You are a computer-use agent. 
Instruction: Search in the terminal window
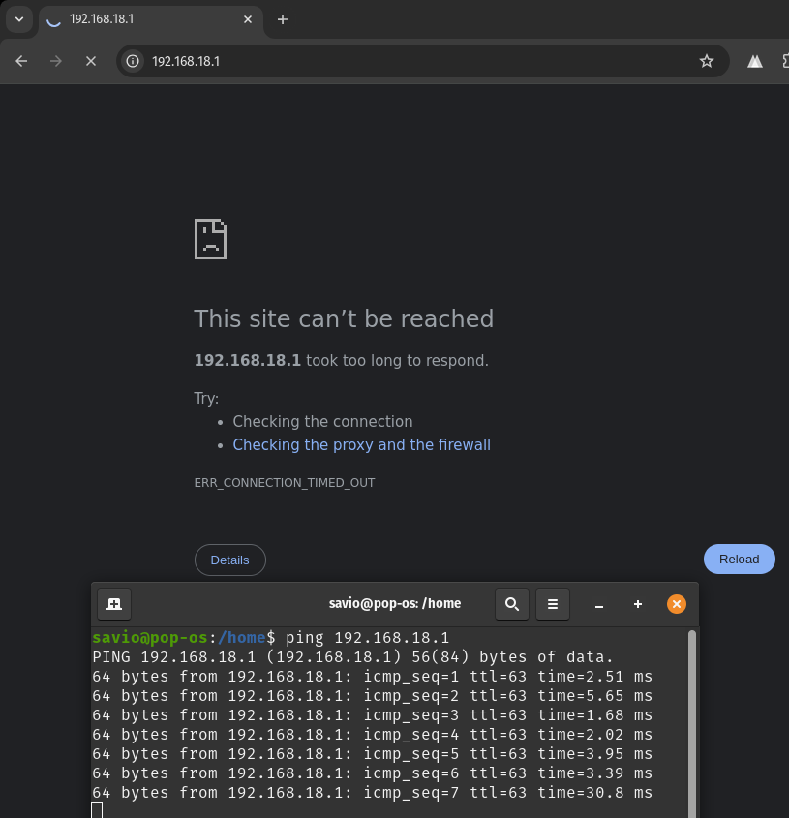(x=512, y=604)
